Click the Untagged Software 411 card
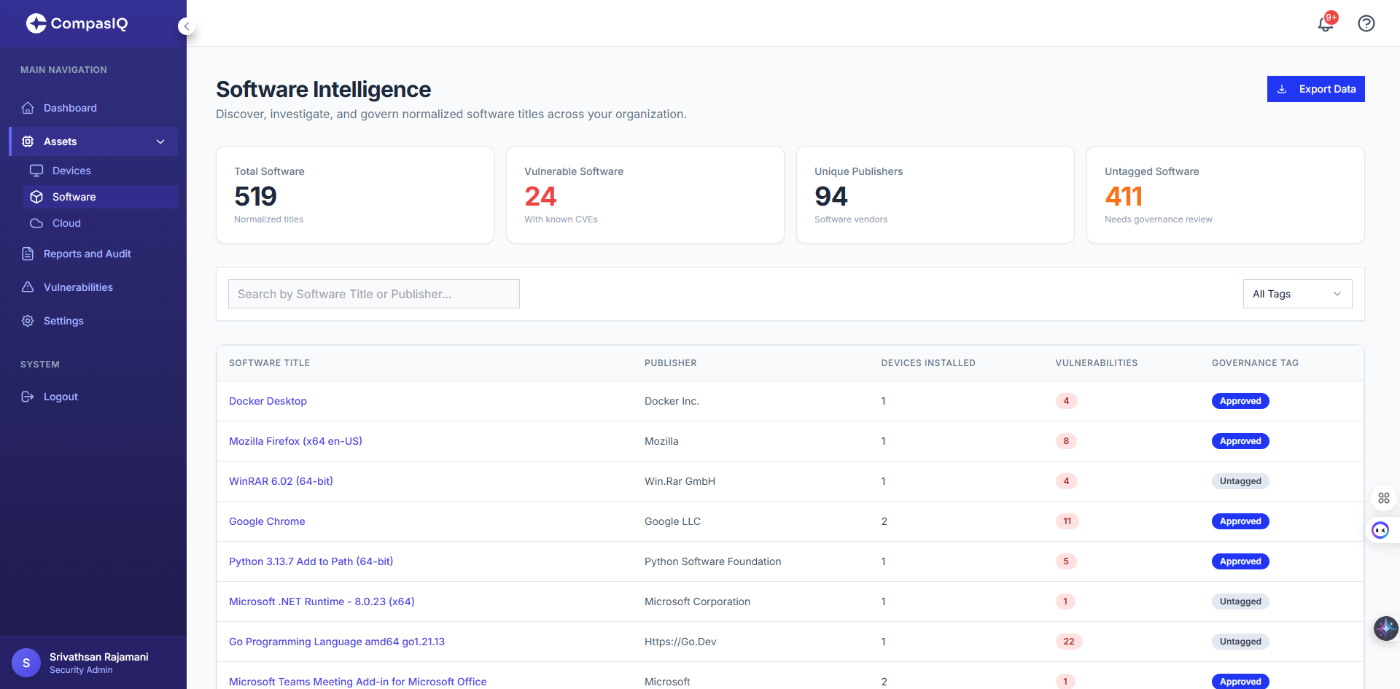This screenshot has height=689, width=1400. tap(1225, 195)
